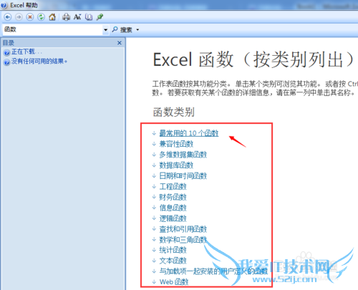This screenshot has height=290, width=358.
Task: Click the 函数类别 heading
Action: pos(174,112)
